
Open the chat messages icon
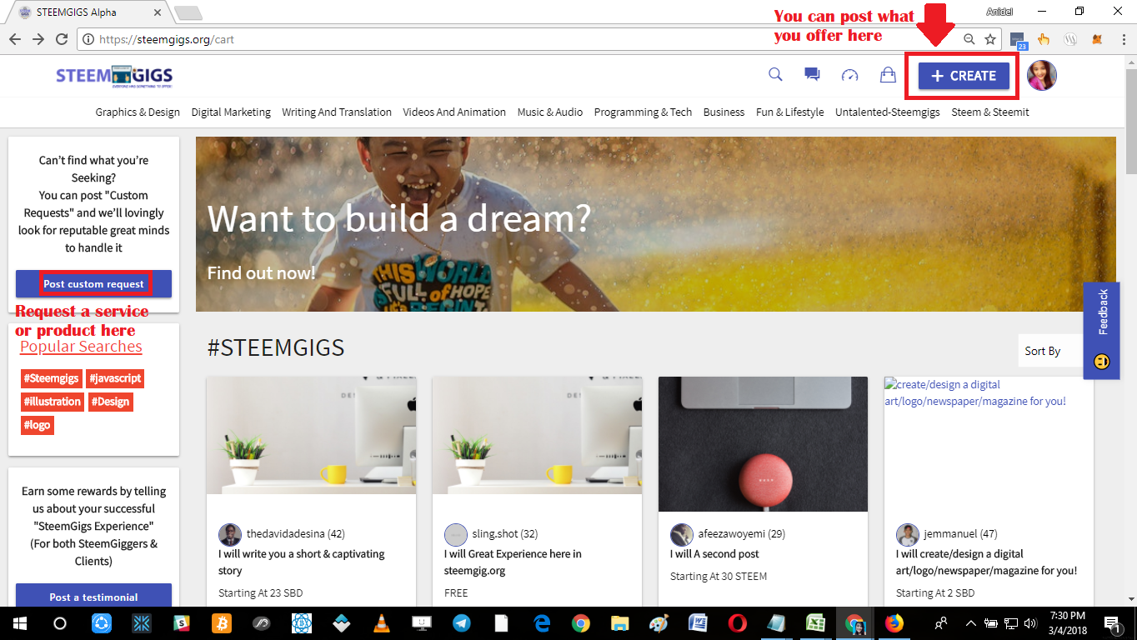812,75
